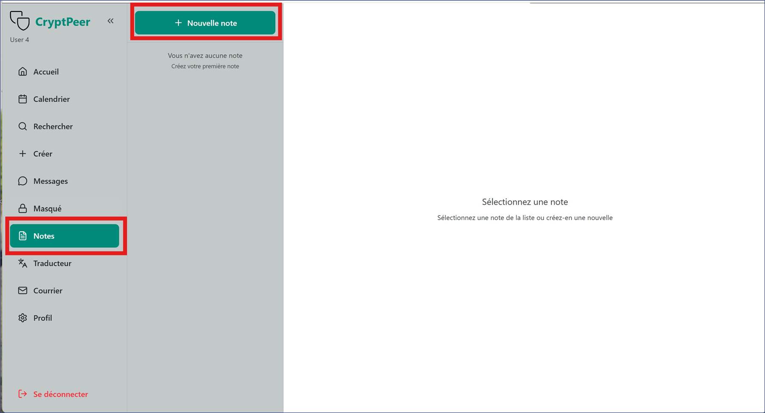The width and height of the screenshot is (765, 413).
Task: Click the CryptPeer shield logo
Action: coord(20,20)
